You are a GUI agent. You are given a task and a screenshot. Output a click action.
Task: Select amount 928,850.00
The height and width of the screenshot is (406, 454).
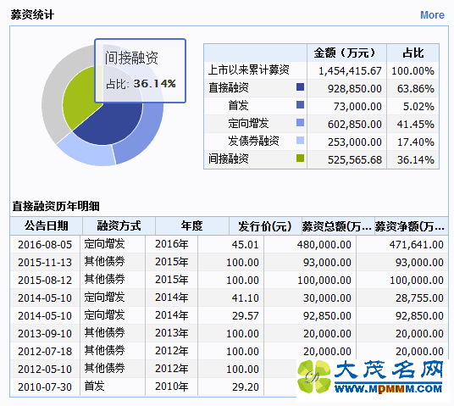(x=355, y=89)
